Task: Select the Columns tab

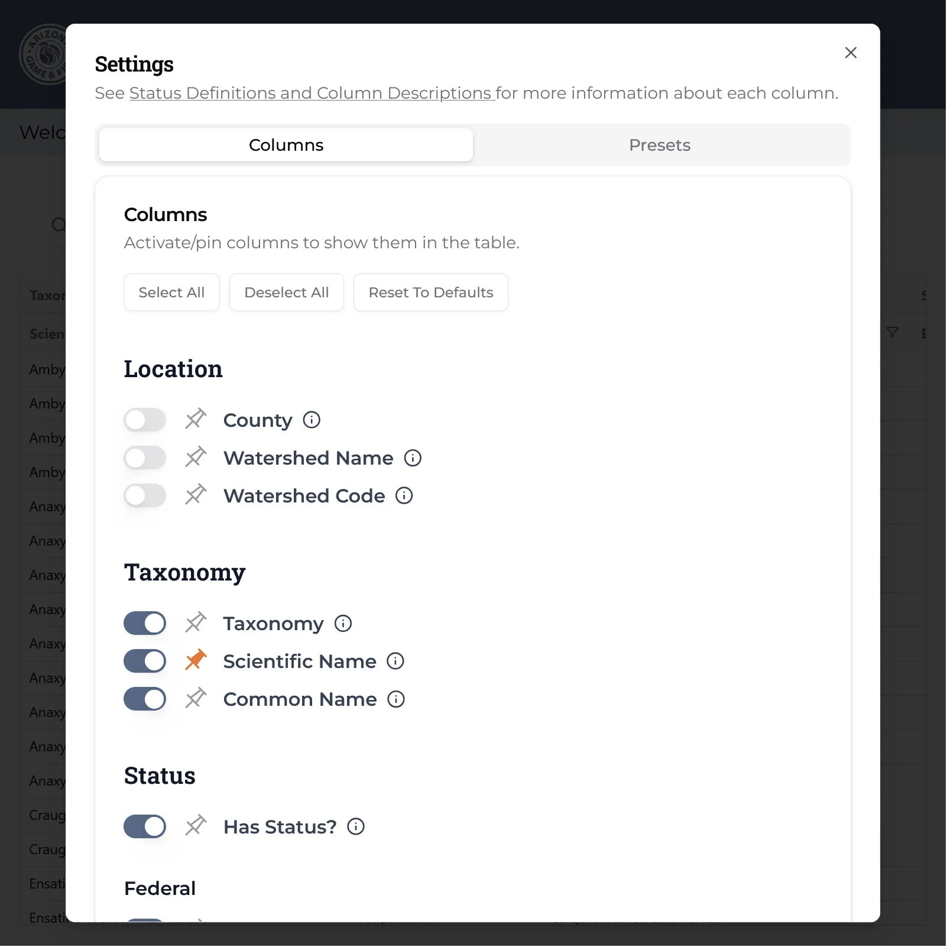Action: click(x=286, y=145)
